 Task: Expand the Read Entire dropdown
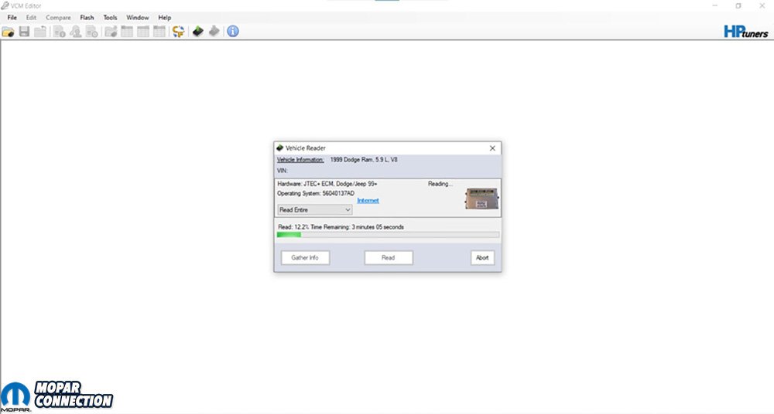tap(315, 210)
